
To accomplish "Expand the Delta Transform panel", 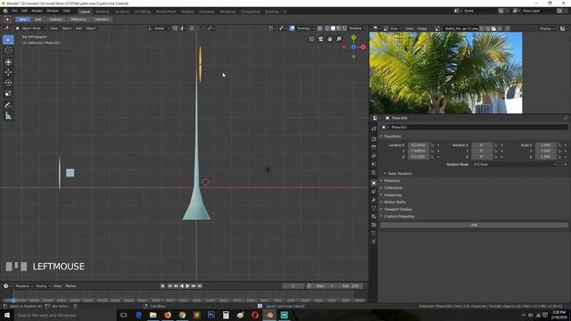I will (399, 174).
